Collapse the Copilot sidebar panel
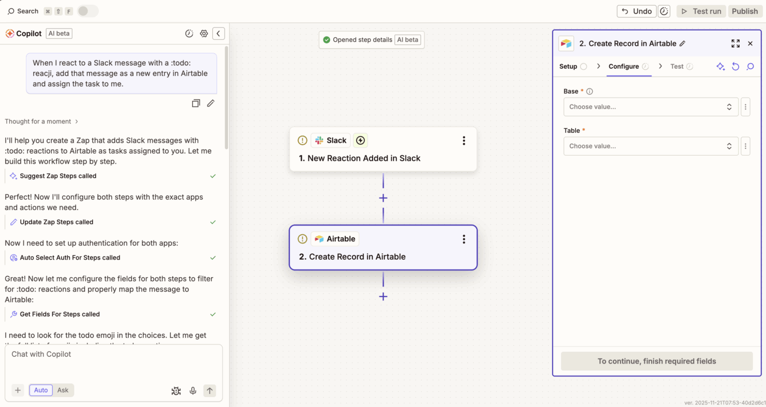 (218, 33)
